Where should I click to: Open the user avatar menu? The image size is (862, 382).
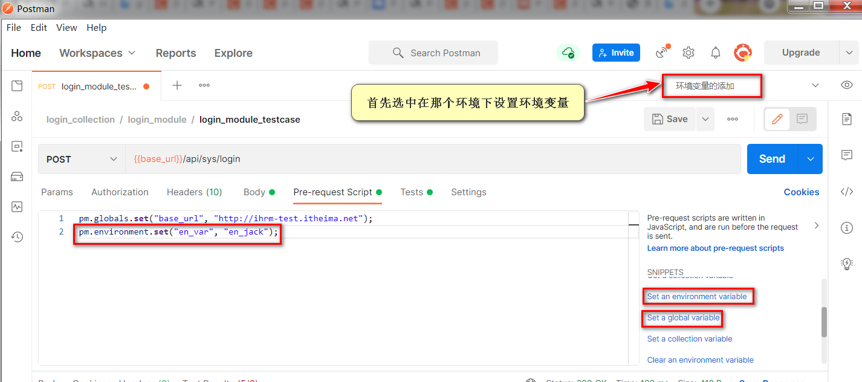(743, 53)
